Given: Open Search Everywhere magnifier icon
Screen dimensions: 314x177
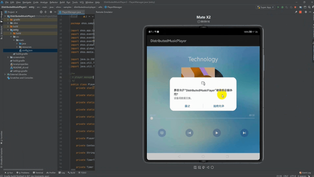Looking at the screenshot, I should [309, 7].
